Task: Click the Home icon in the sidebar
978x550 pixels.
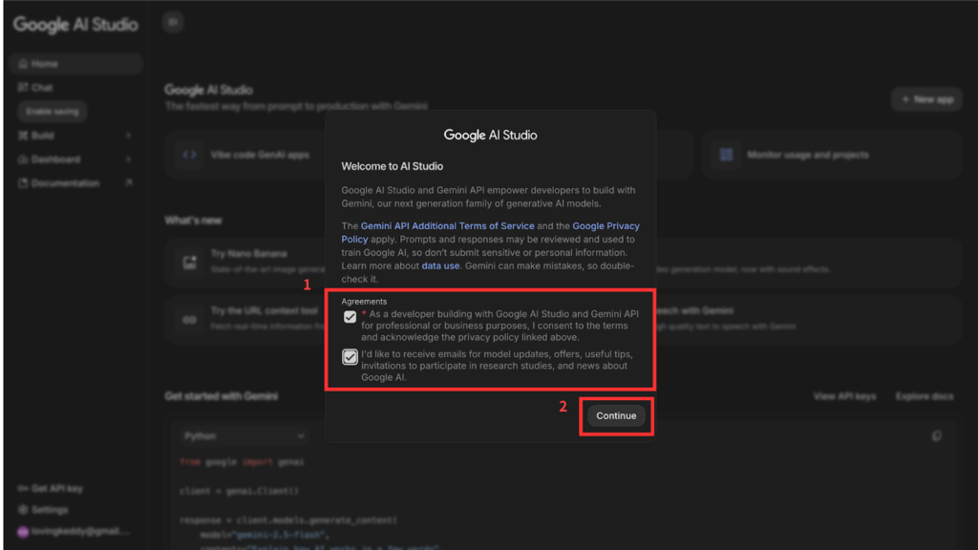Action: tap(23, 64)
